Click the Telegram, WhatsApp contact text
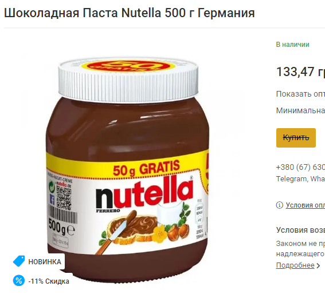The height and width of the screenshot is (302, 325). click(300, 178)
